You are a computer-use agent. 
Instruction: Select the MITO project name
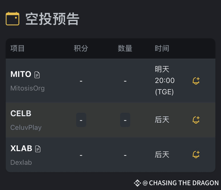[x=21, y=74]
